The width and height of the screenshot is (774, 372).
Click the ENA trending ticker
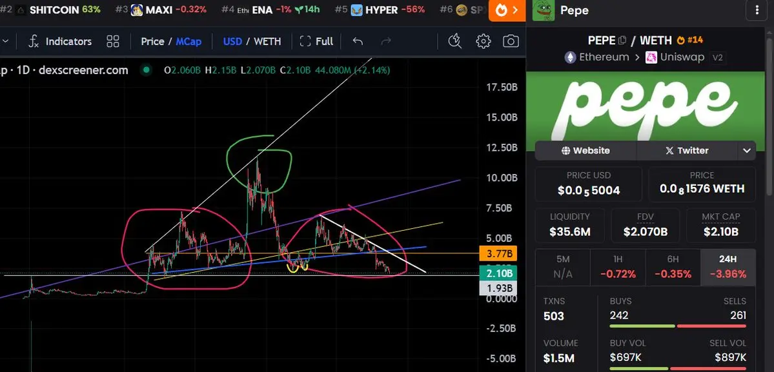click(x=270, y=10)
